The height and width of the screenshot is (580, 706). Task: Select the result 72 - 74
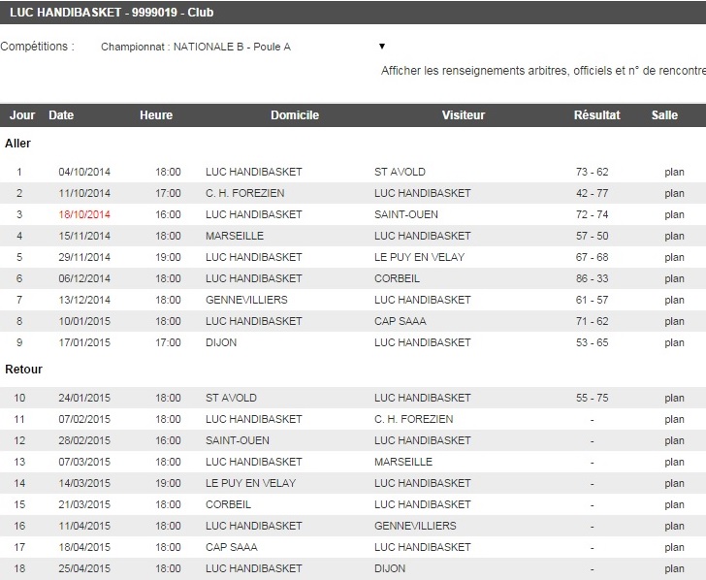coord(593,214)
